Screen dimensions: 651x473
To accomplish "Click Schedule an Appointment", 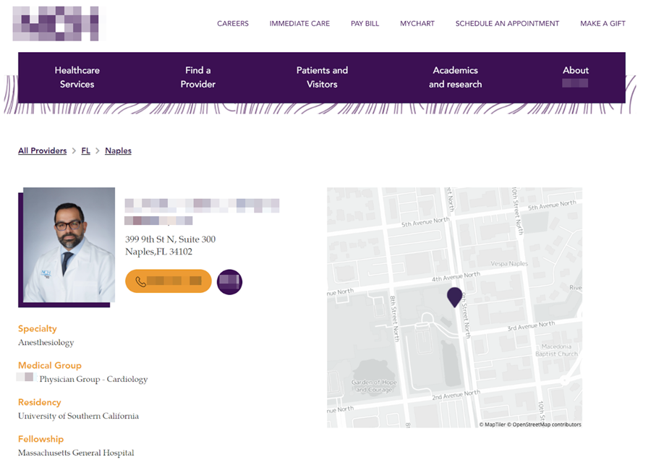I will click(507, 24).
